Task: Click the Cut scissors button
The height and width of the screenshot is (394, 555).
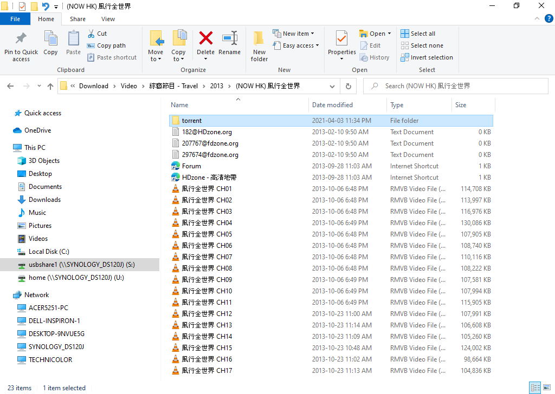Action: tap(97, 34)
